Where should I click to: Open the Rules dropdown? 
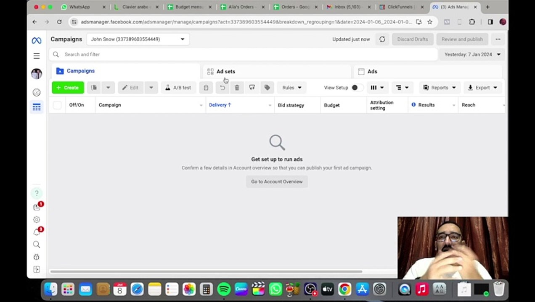[x=291, y=88]
